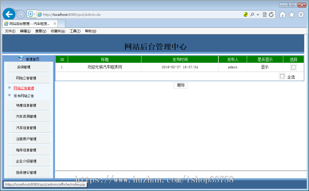
Task: Open 发布网站公告 sub-link
Action: click(x=24, y=96)
